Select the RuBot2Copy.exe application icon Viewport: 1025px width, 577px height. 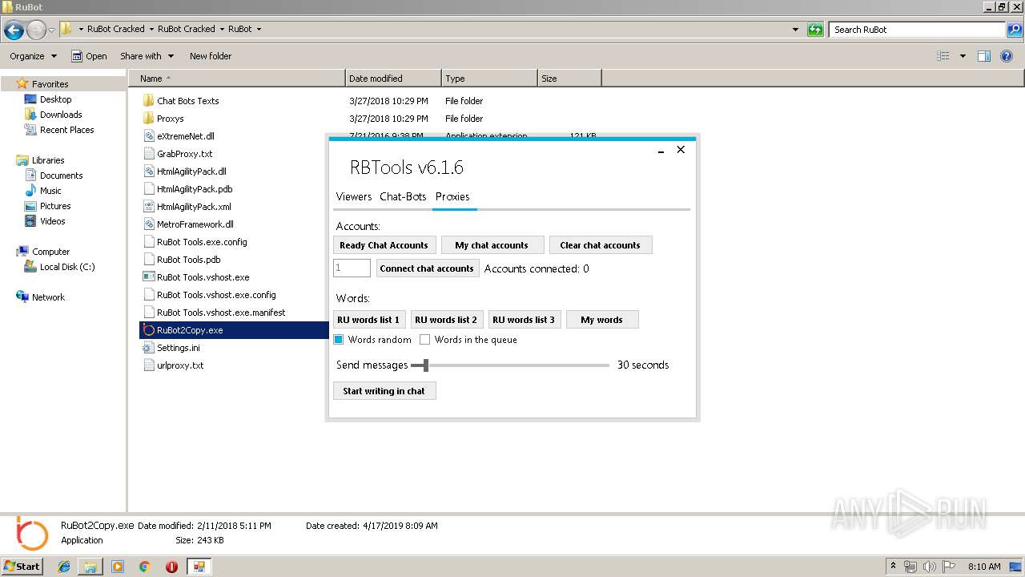tap(148, 330)
